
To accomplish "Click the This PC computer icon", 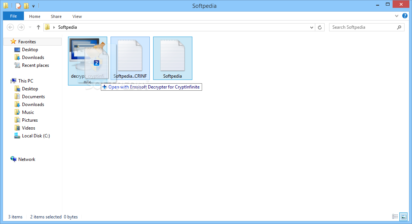I will (13, 81).
